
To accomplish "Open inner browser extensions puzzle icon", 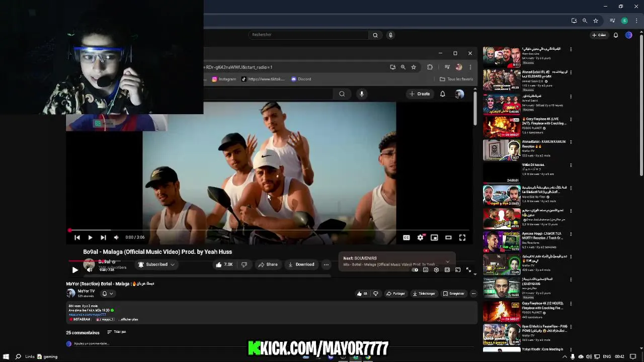I will point(430,67).
